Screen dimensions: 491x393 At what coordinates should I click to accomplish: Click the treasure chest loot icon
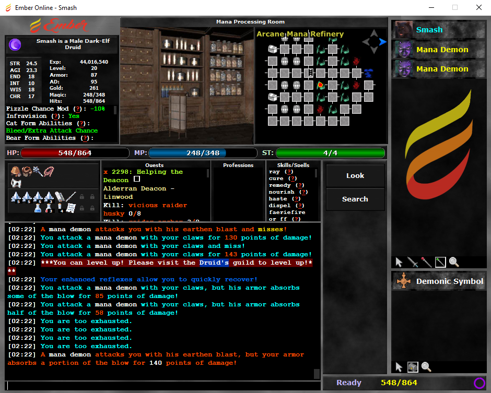click(412, 367)
